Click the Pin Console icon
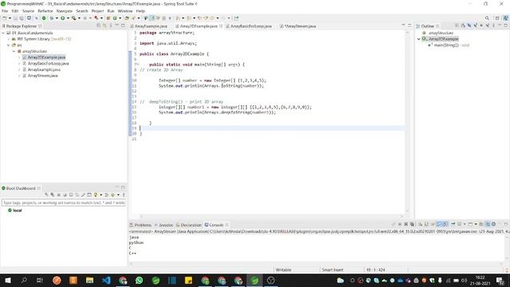 pyautogui.click(x=453, y=224)
